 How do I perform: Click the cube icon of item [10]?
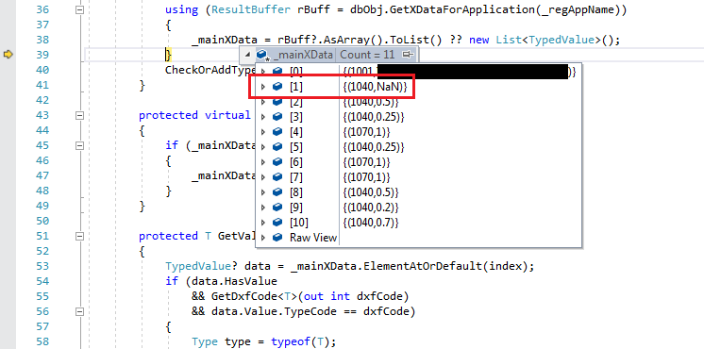point(277,223)
